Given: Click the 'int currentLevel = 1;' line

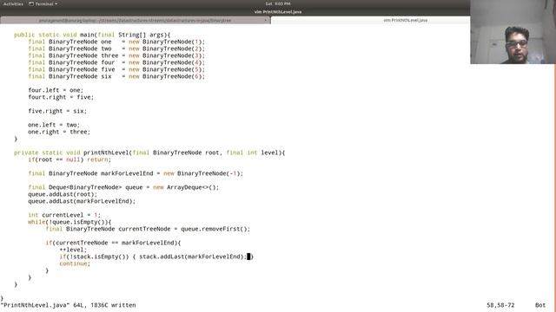Looking at the screenshot, I should pos(64,215).
